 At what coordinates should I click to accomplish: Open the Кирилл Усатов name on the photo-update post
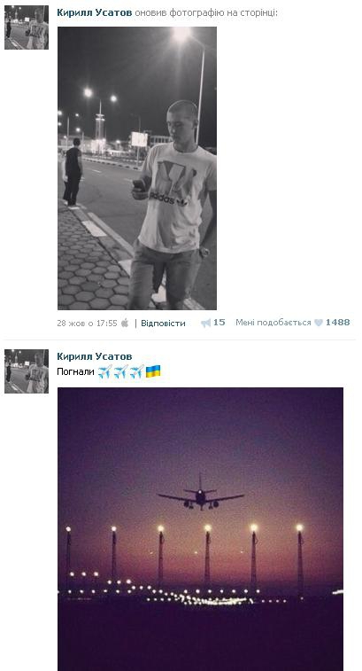pyautogui.click(x=95, y=12)
